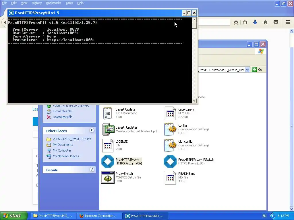Select the ProxHTTPSProxy_PSwitch application icon
Viewport: 294px width, 220px height.
pyautogui.click(x=170, y=162)
